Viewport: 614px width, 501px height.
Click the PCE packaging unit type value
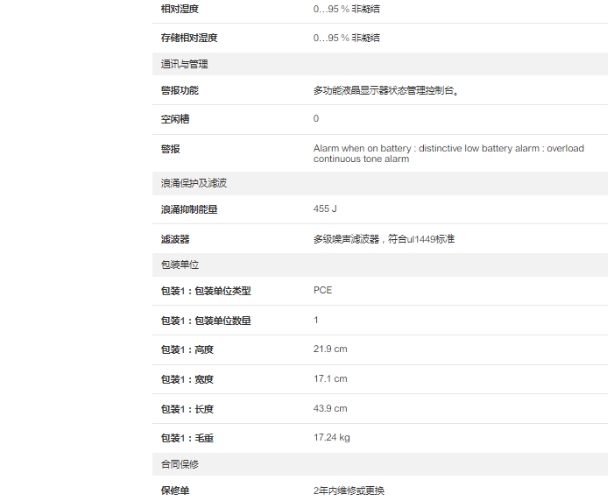tap(322, 291)
